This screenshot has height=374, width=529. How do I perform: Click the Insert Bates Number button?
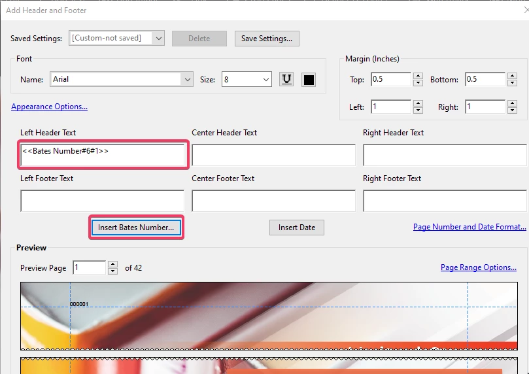click(x=136, y=228)
